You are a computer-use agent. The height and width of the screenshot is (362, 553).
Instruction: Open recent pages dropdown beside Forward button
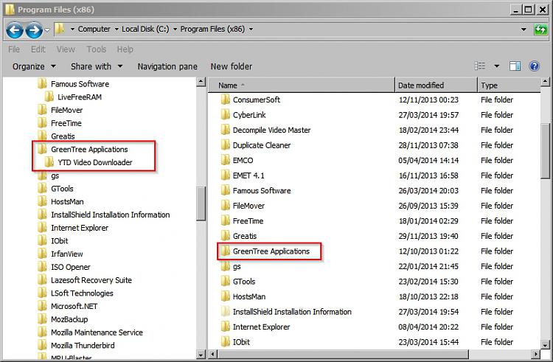(x=47, y=30)
